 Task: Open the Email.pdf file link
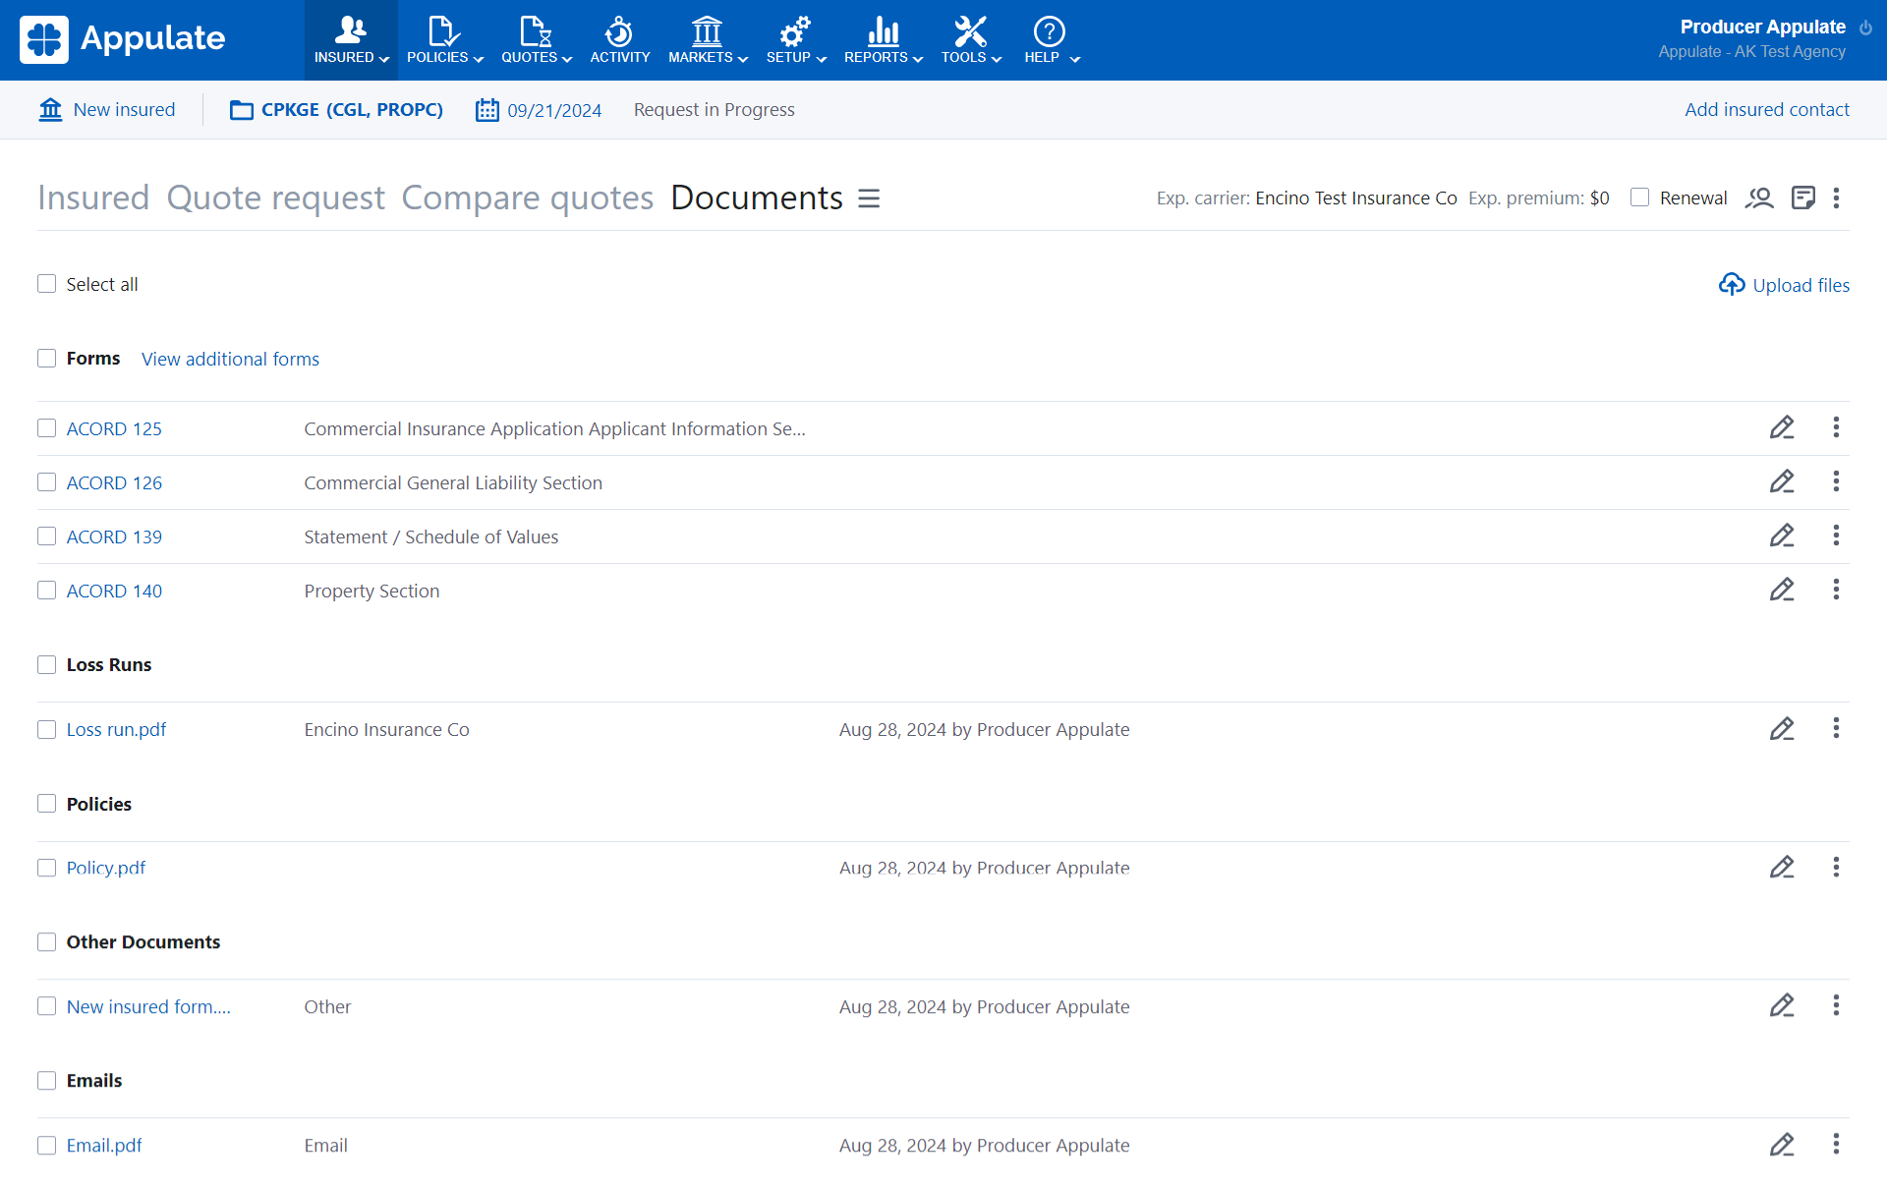104,1146
